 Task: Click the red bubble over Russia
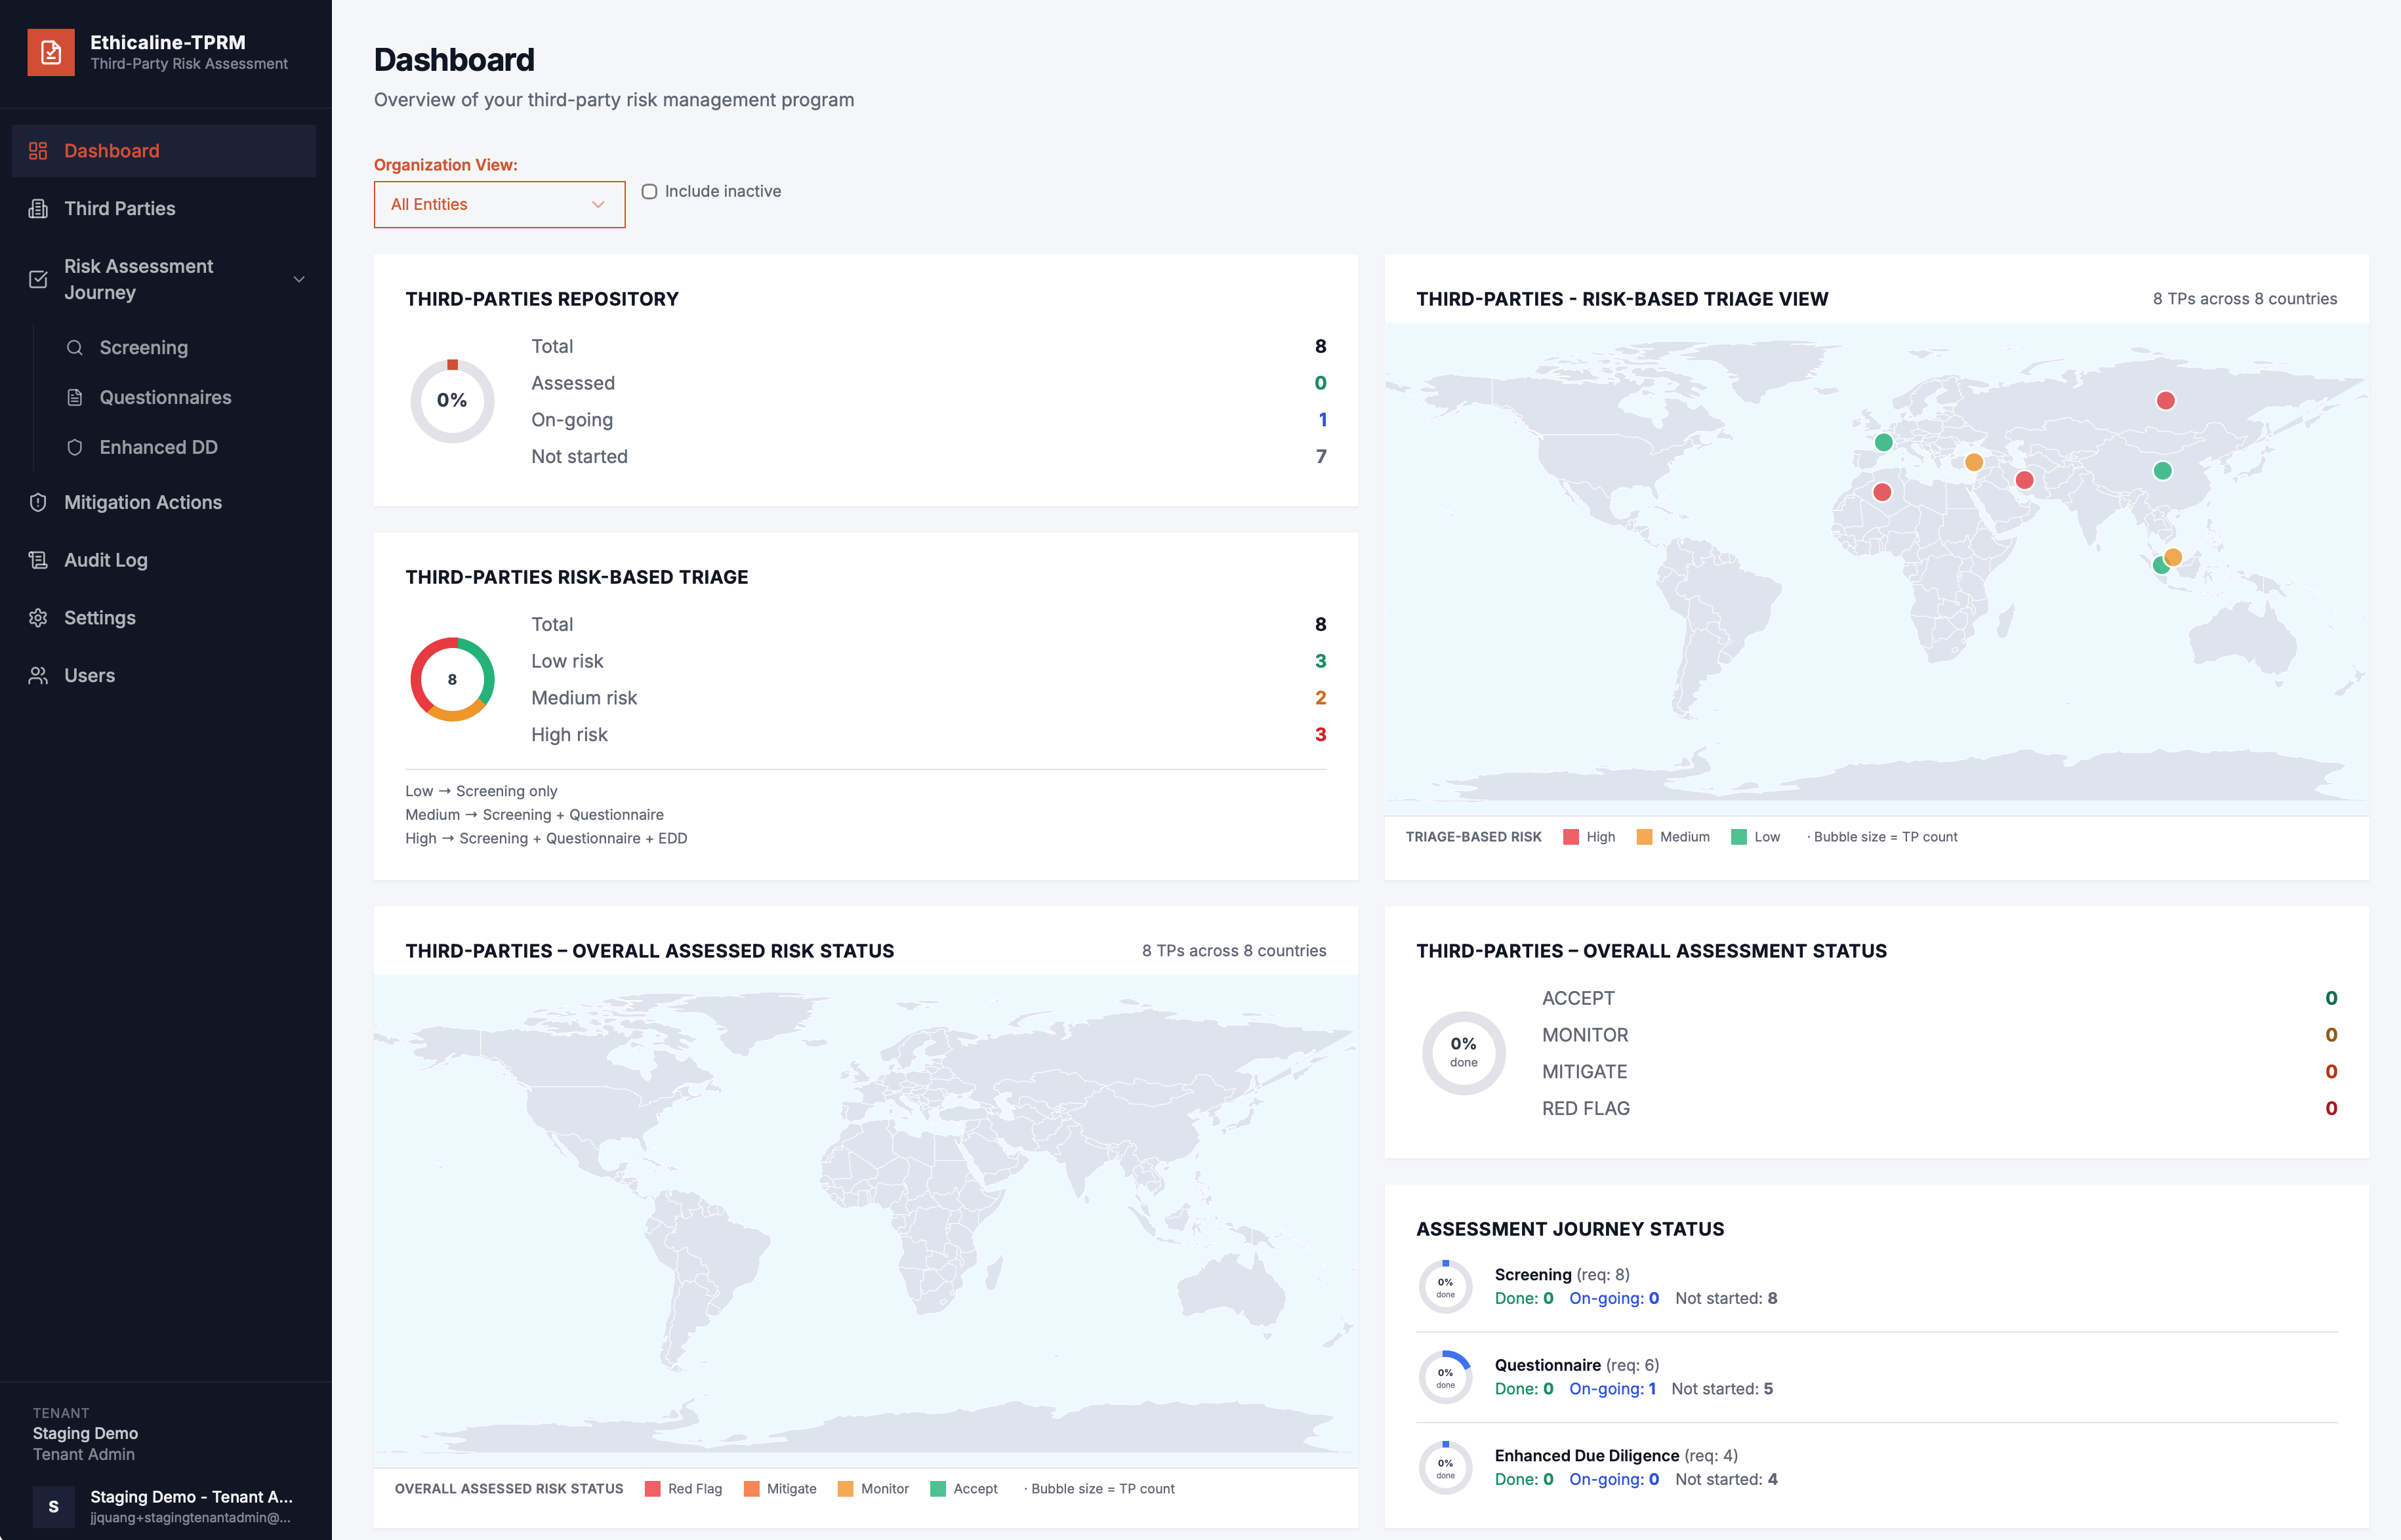coord(2165,401)
